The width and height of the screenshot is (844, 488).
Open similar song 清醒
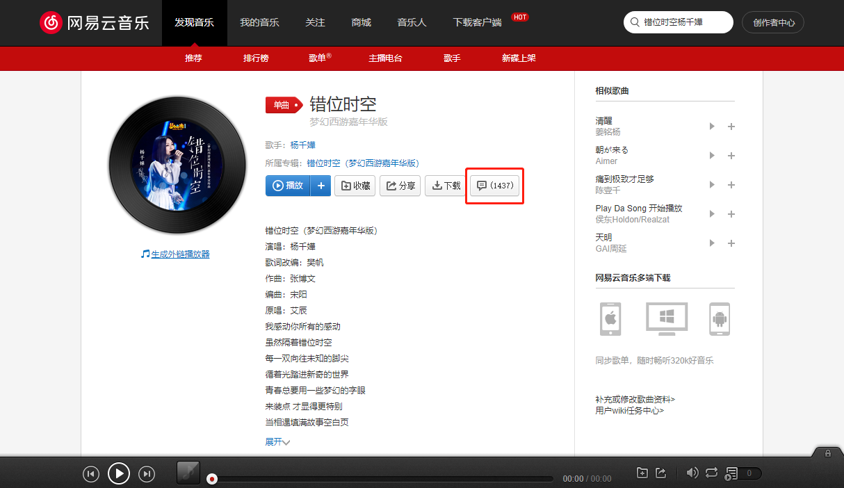point(603,121)
